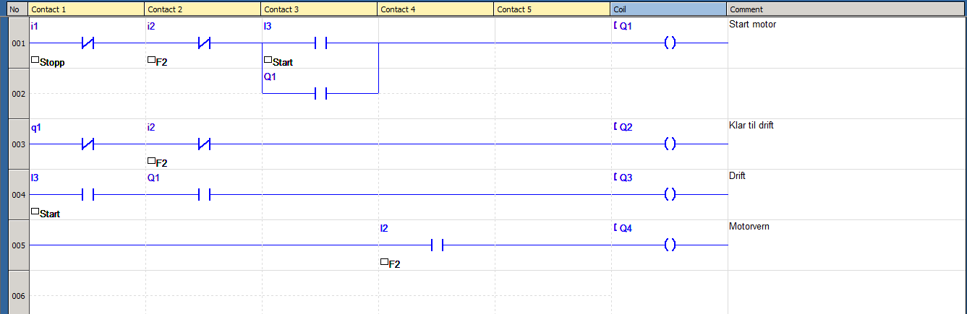Click the 'Drift' comment
This screenshot has width=967, height=314.
coord(737,176)
